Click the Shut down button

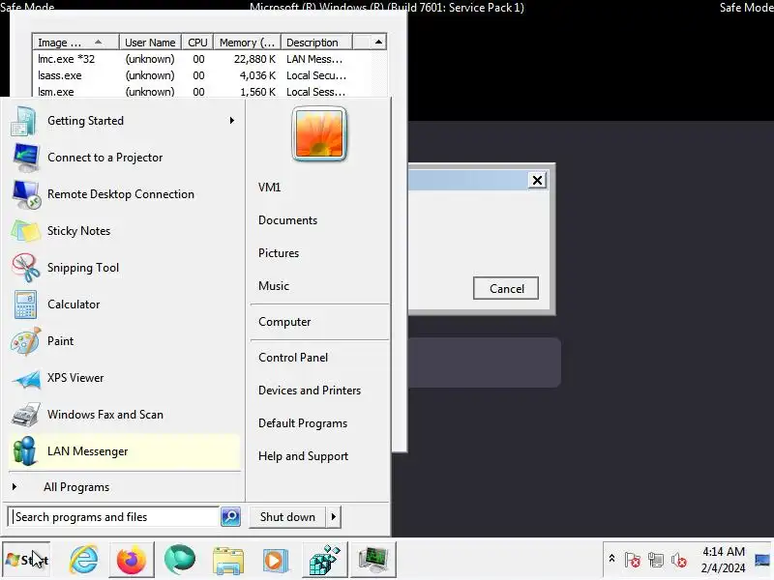(287, 517)
